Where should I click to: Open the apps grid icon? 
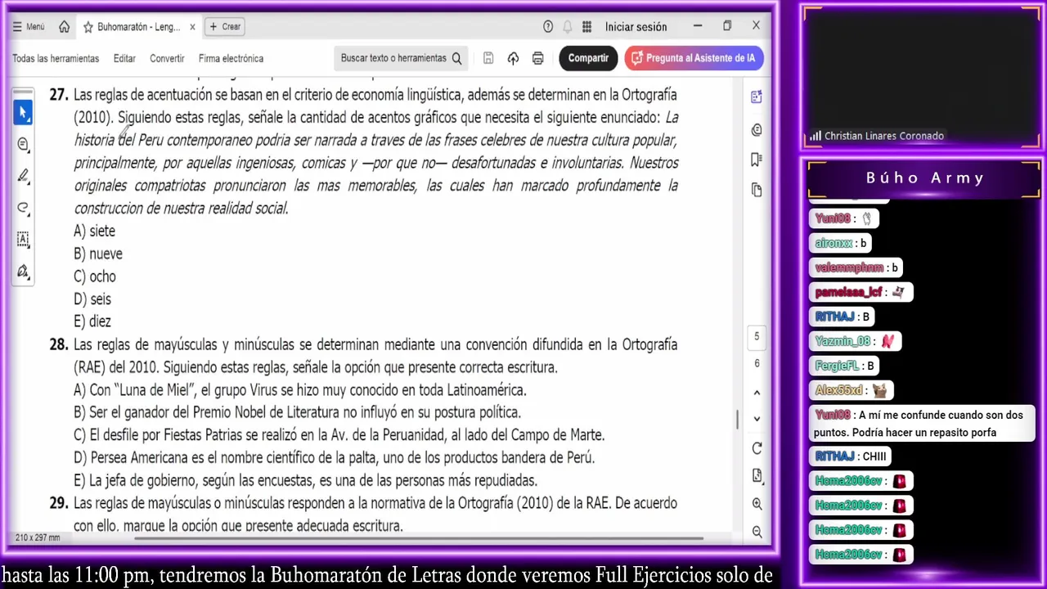[586, 27]
